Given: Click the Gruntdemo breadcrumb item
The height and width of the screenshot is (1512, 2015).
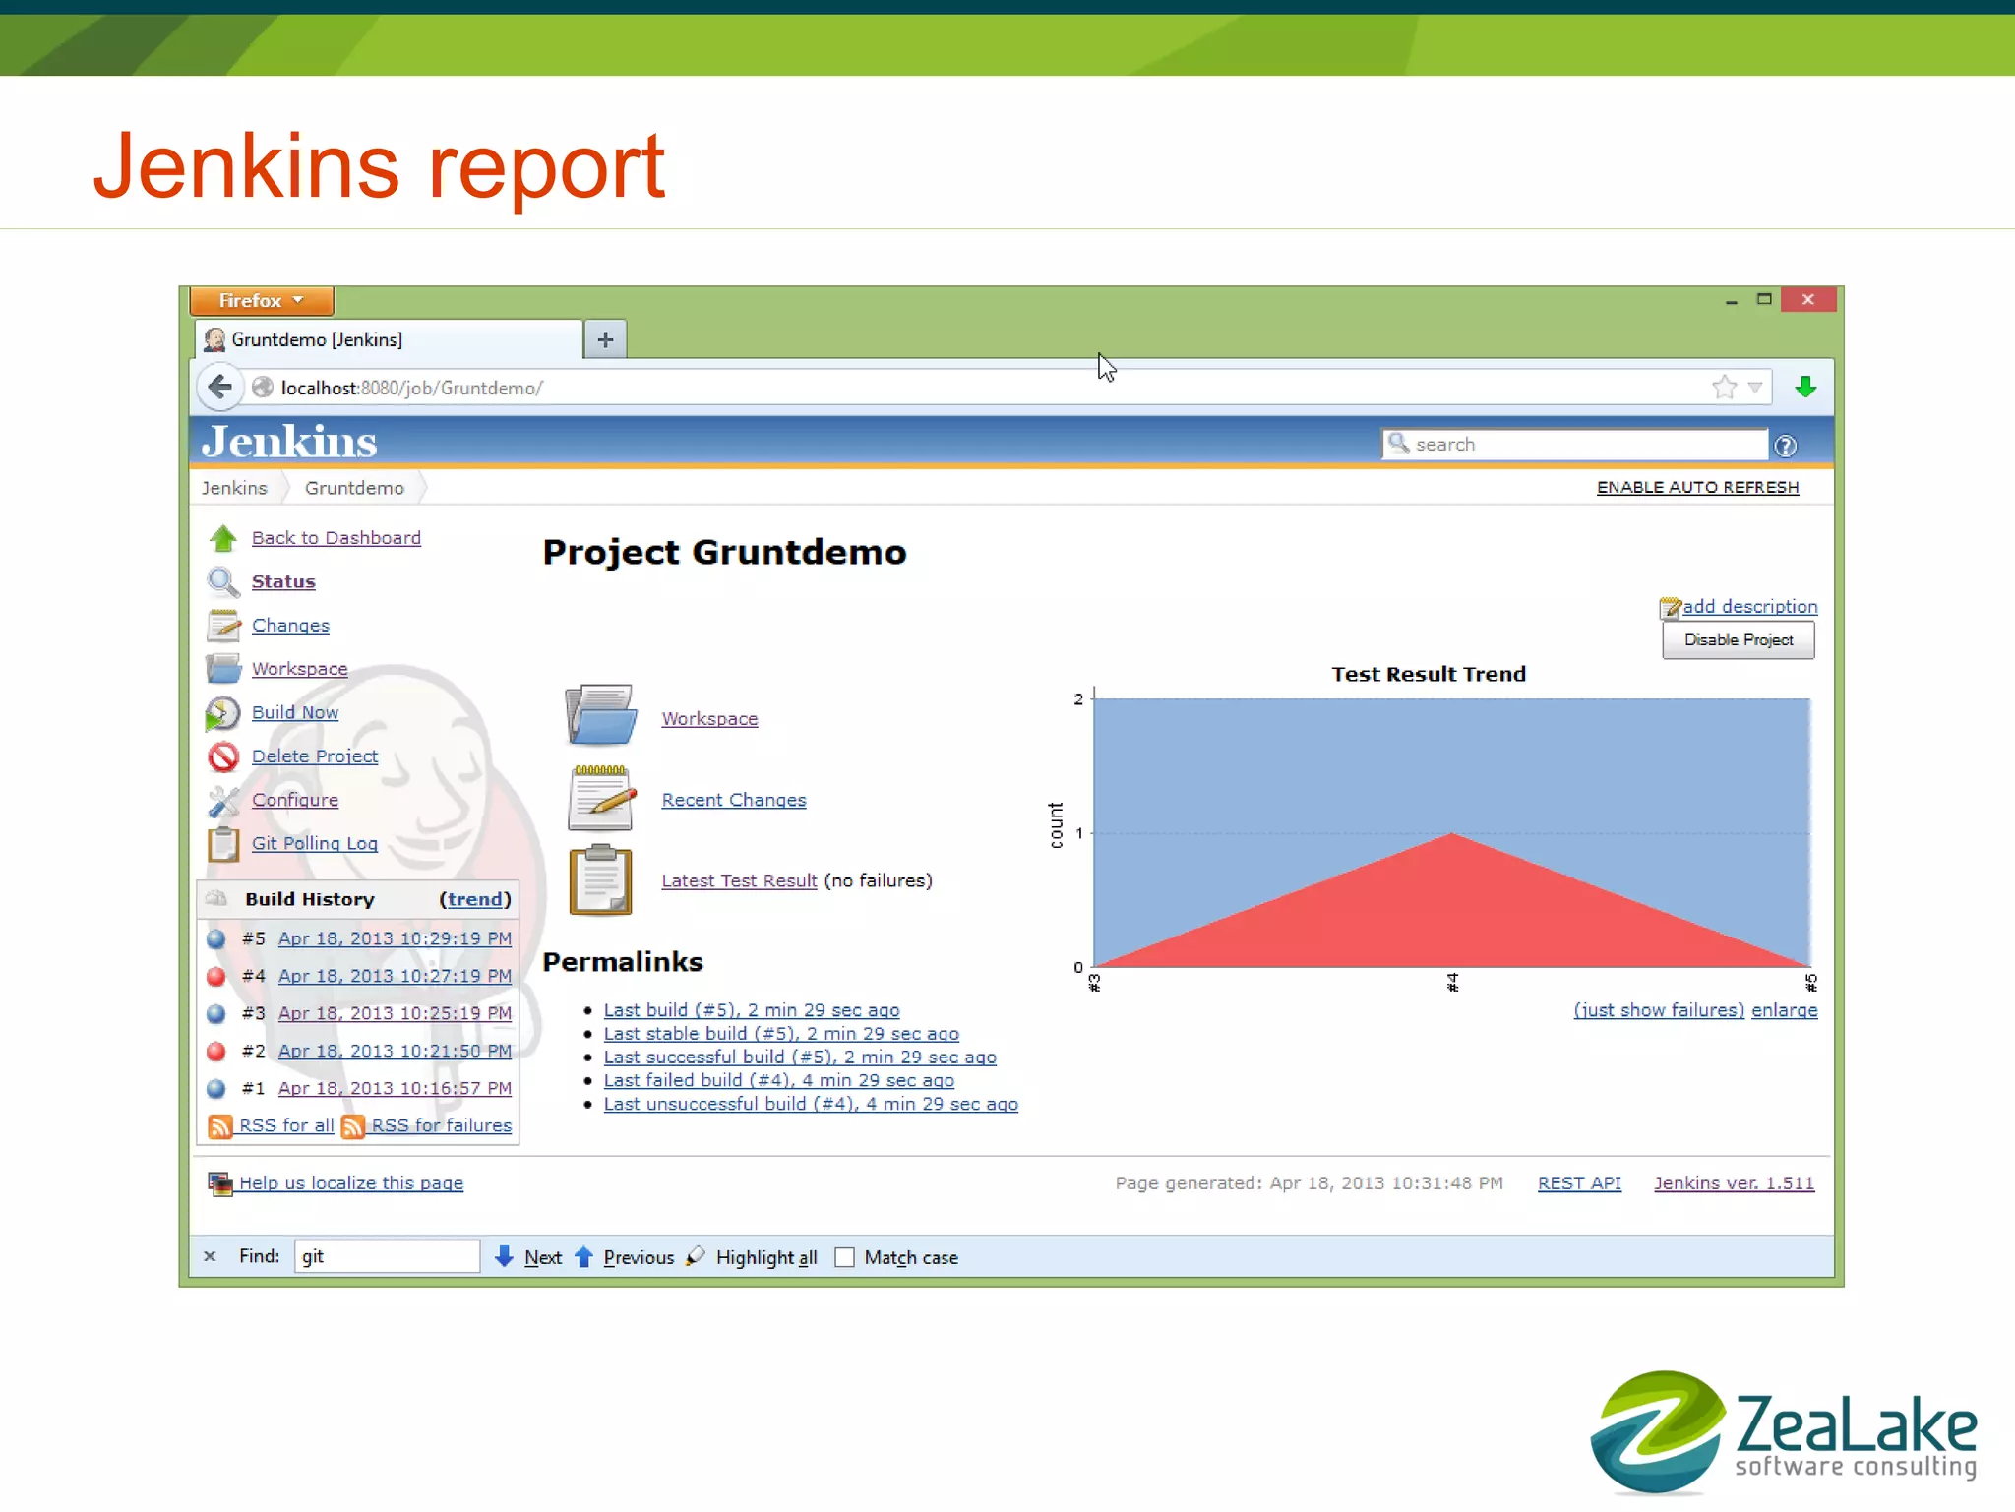Looking at the screenshot, I should (x=354, y=488).
